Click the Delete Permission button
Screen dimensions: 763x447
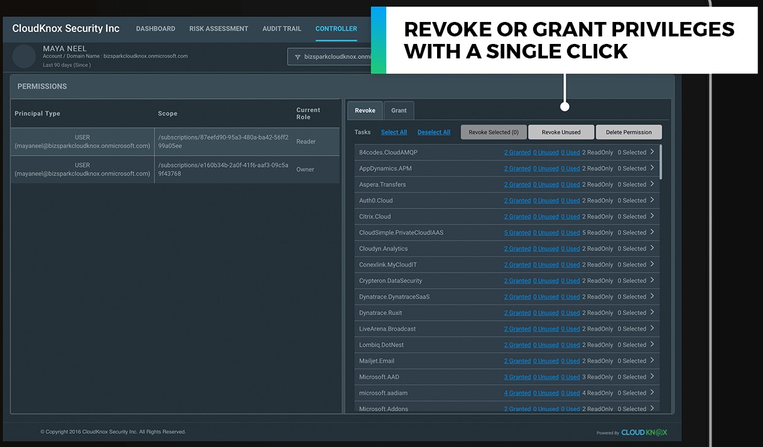point(628,132)
